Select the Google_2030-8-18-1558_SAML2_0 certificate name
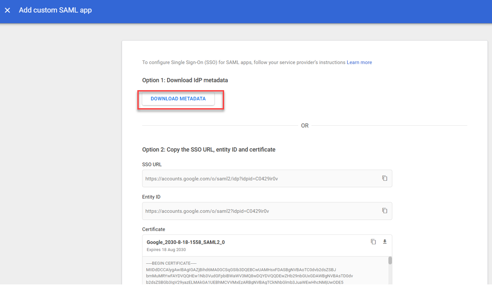Viewport: 492px width, 293px height. pyautogui.click(x=186, y=242)
